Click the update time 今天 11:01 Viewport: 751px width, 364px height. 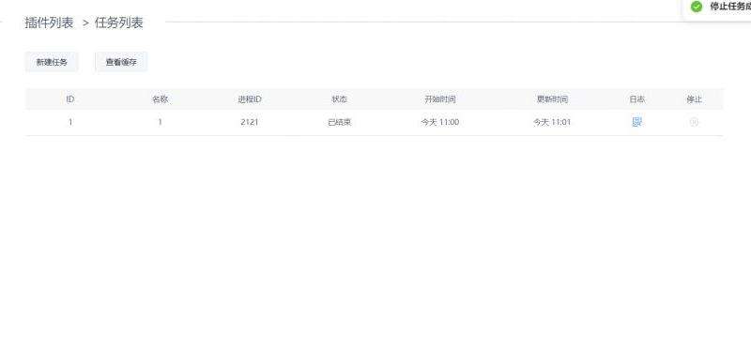[x=552, y=122]
